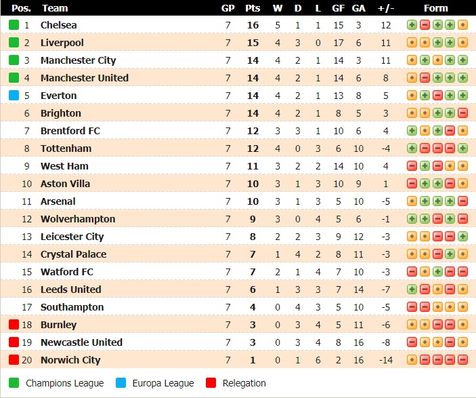Click West Ham's green win form icon
Screen dimensions: 476x398
(x=425, y=166)
